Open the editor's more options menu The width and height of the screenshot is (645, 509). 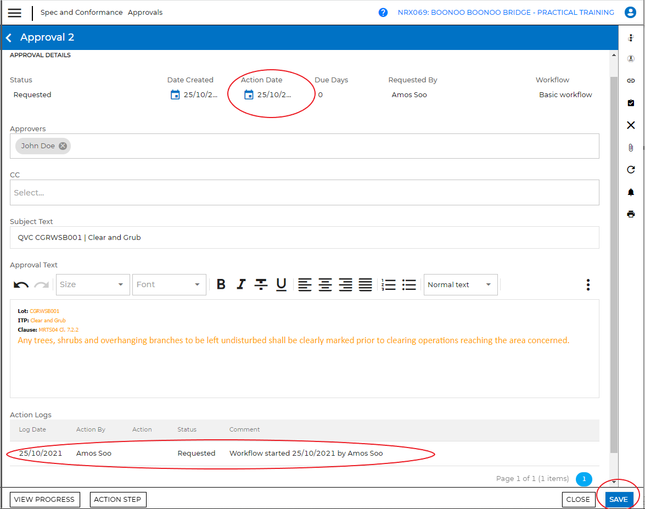(588, 284)
